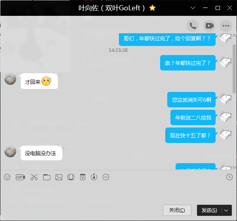This screenshot has height=221, width=237.
Task: Click the message 现在快十五了都？
Action: pos(190,135)
